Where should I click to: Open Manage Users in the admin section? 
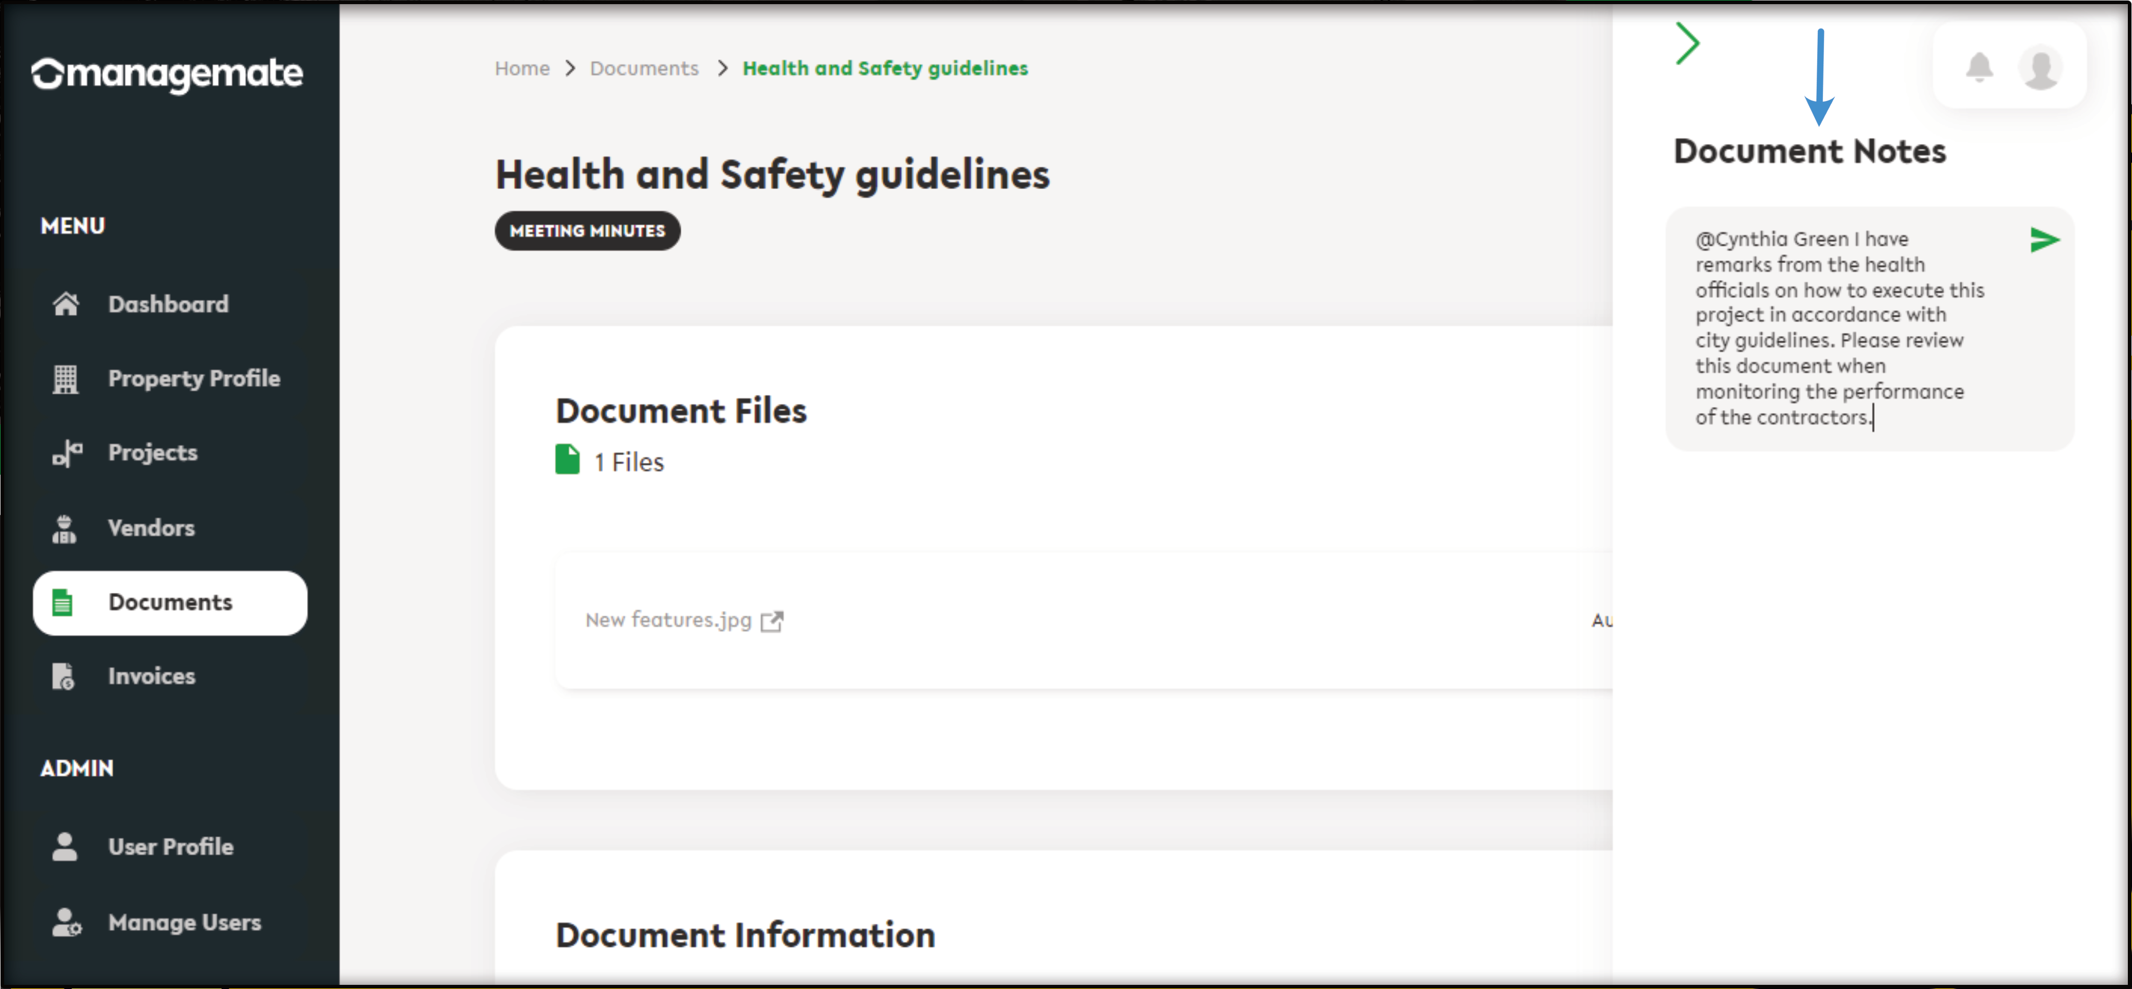coord(184,922)
